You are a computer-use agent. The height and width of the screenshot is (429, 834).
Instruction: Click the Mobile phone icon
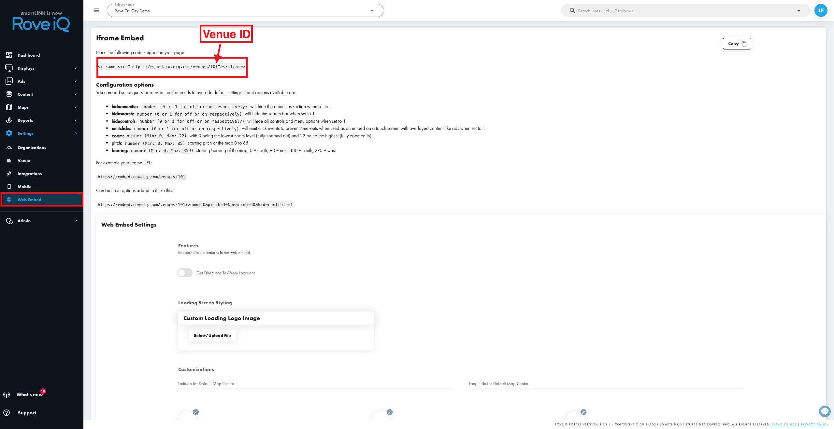coord(9,187)
